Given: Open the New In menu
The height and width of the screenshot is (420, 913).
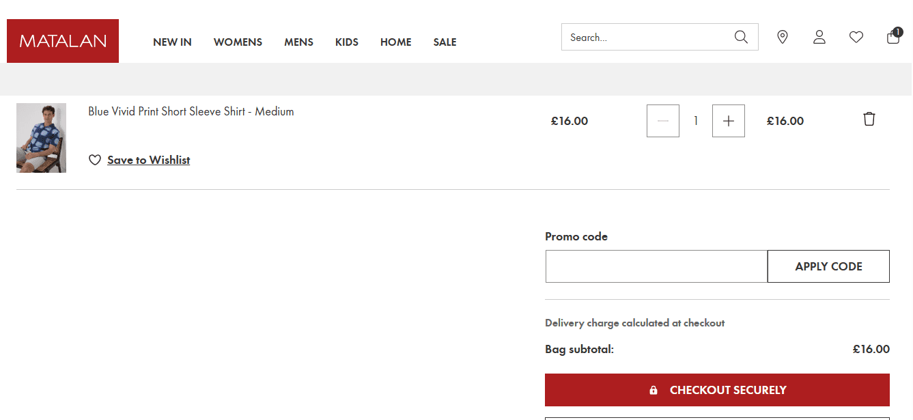Looking at the screenshot, I should point(172,42).
